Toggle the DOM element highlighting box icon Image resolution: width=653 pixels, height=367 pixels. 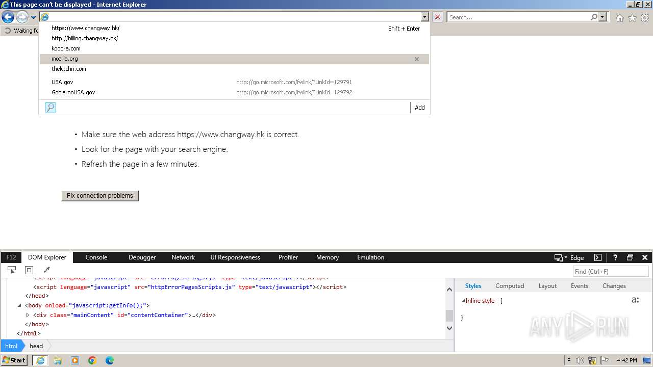coord(29,270)
